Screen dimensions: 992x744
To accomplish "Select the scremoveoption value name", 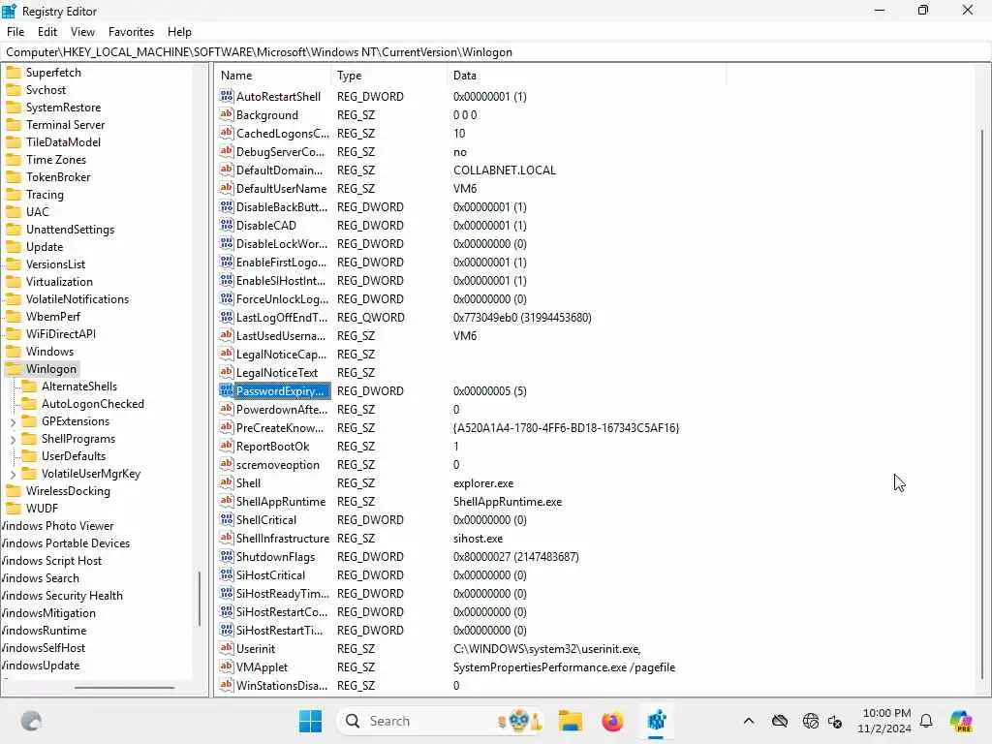I will [x=277, y=465].
